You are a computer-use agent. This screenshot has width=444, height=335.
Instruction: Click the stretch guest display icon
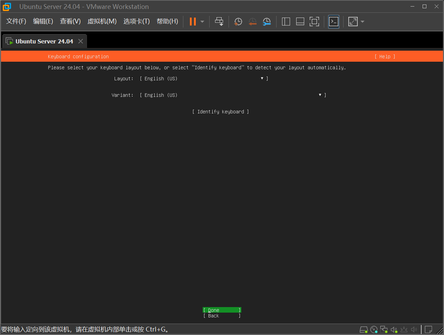pyautogui.click(x=353, y=21)
